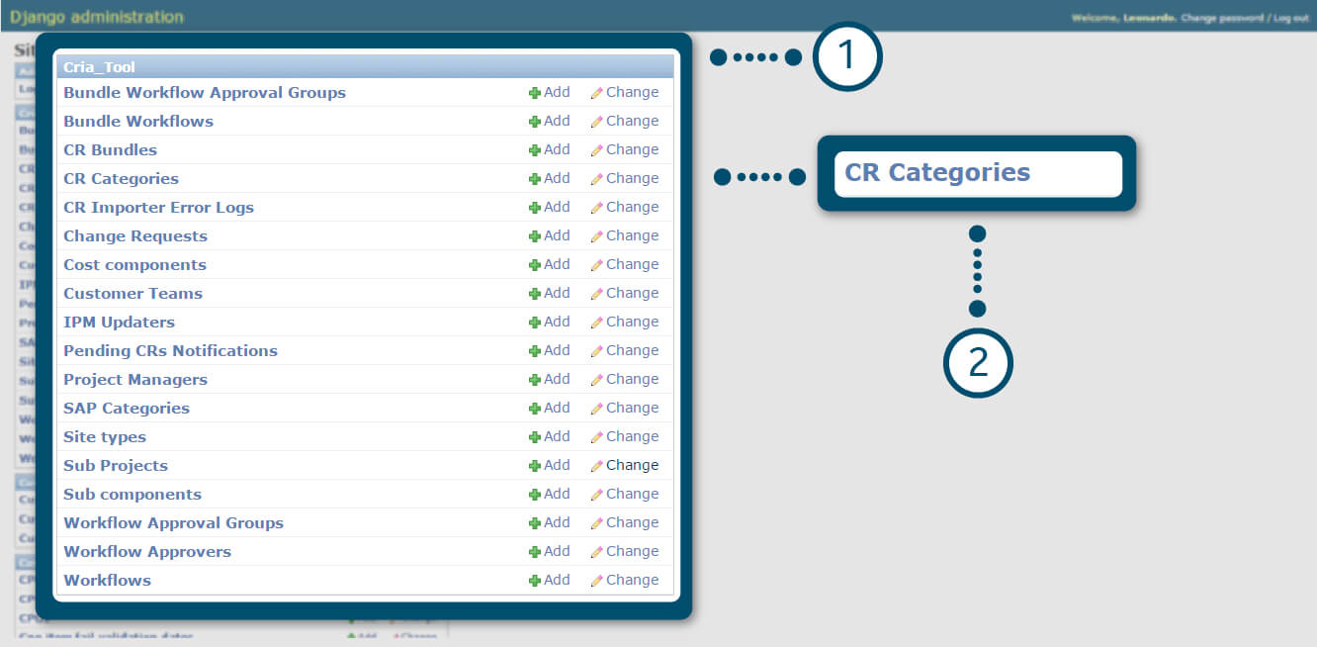This screenshot has width=1317, height=647.
Task: Click the Django administration title
Action: [x=97, y=17]
